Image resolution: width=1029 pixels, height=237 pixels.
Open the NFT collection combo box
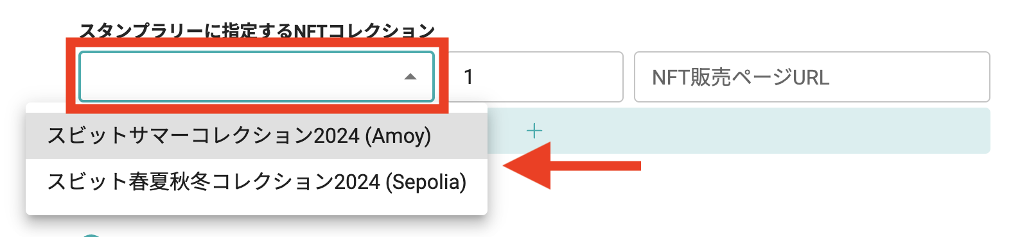(256, 77)
